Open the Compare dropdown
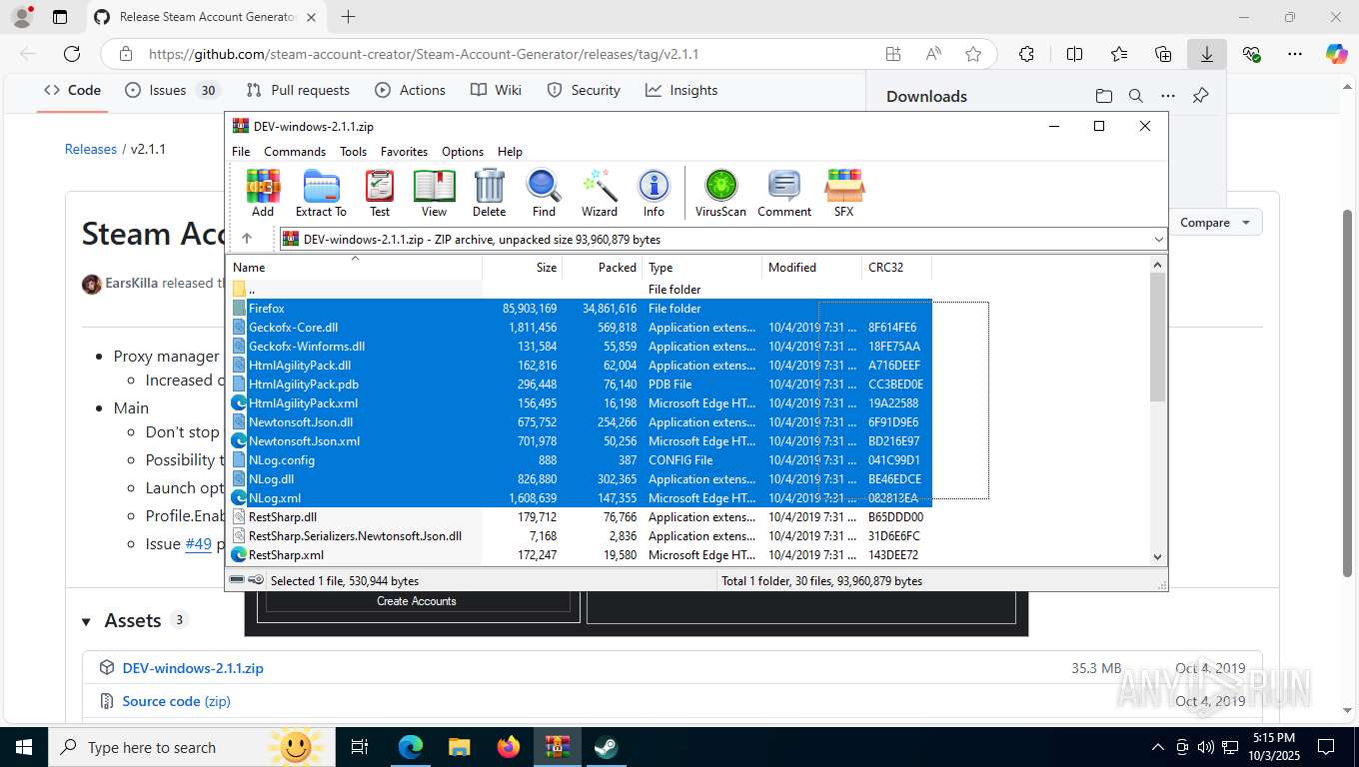 (x=1214, y=223)
